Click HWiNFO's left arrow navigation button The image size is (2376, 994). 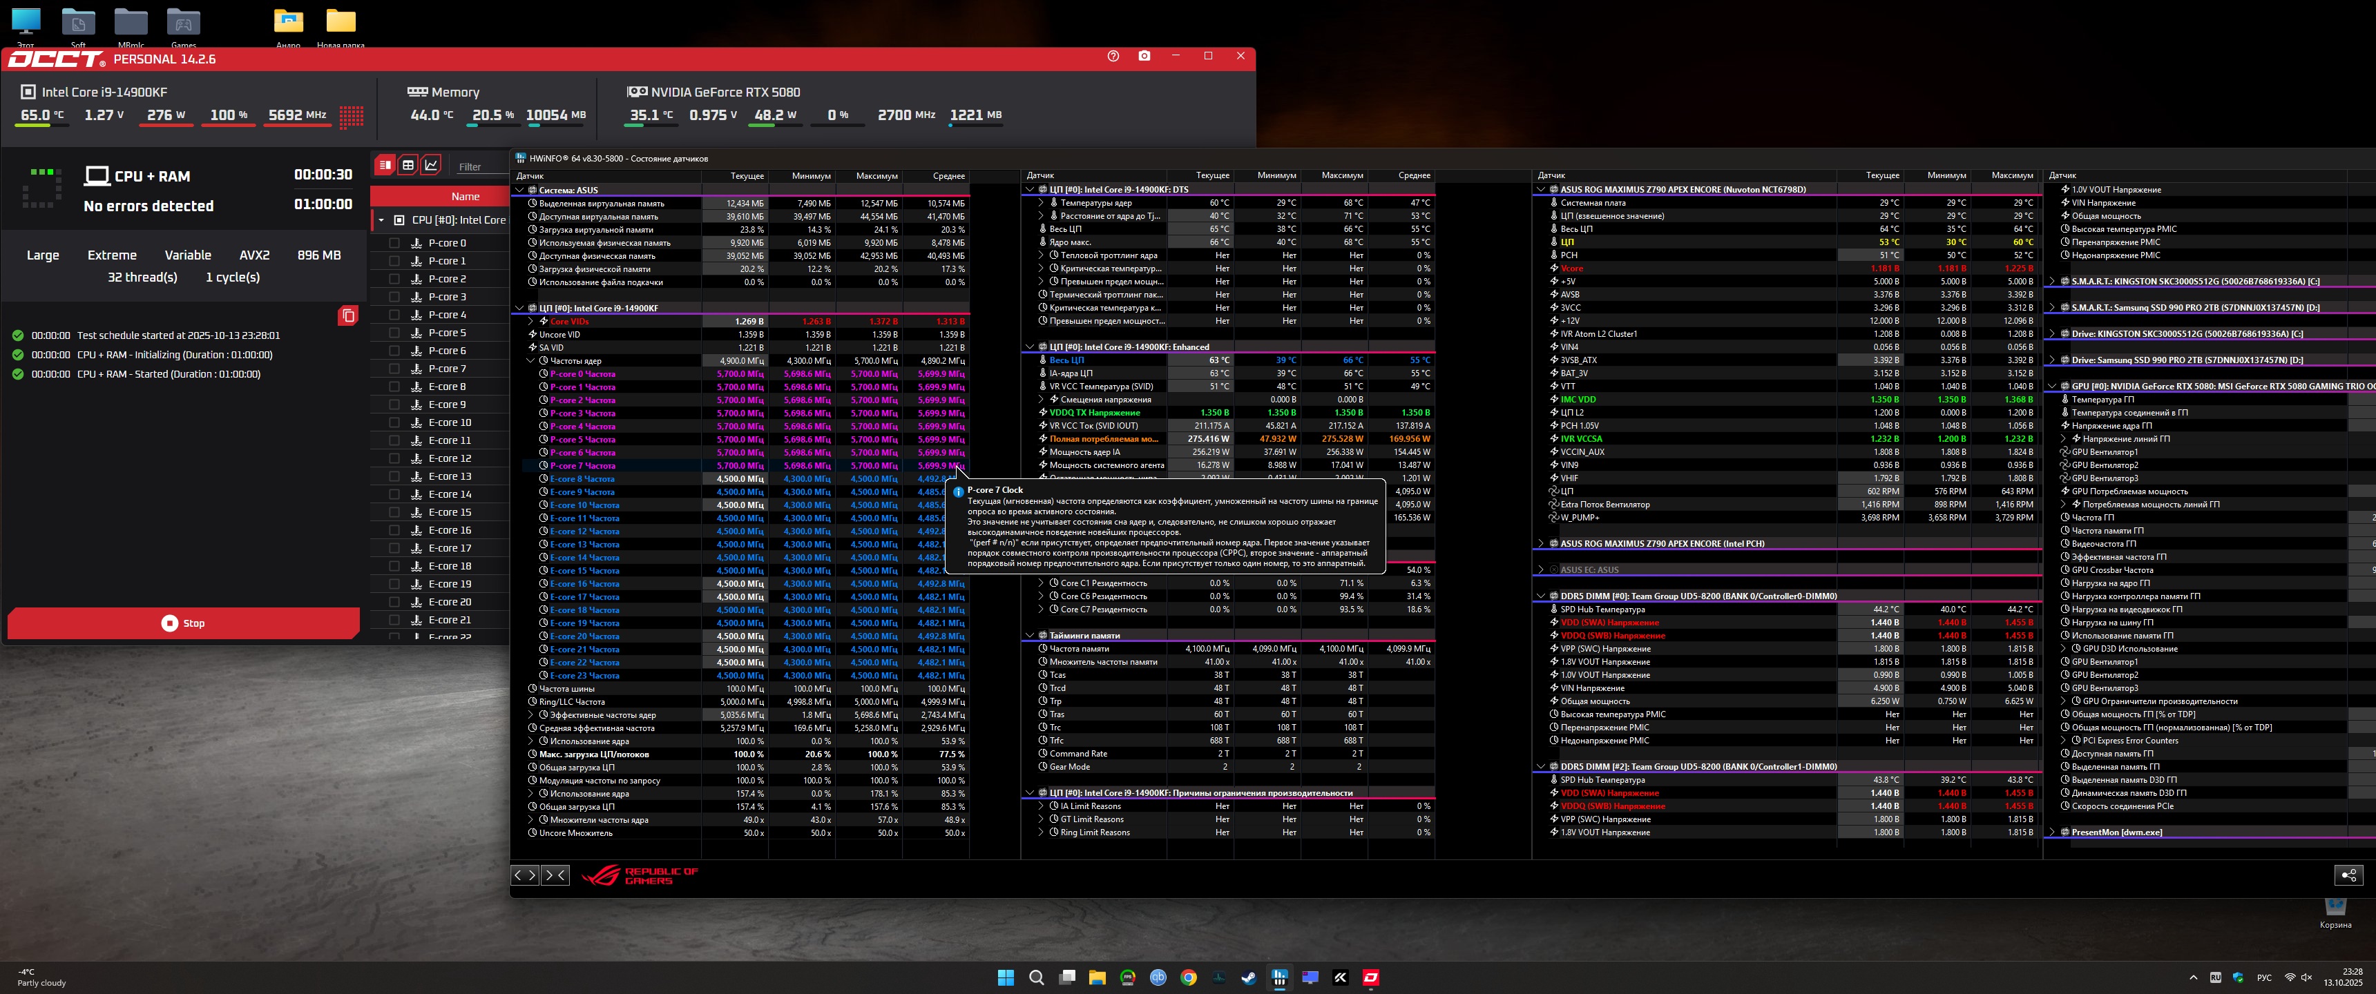[x=526, y=875]
